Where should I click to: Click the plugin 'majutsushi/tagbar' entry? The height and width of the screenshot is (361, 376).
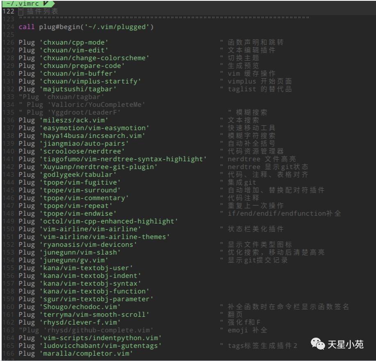point(66,89)
